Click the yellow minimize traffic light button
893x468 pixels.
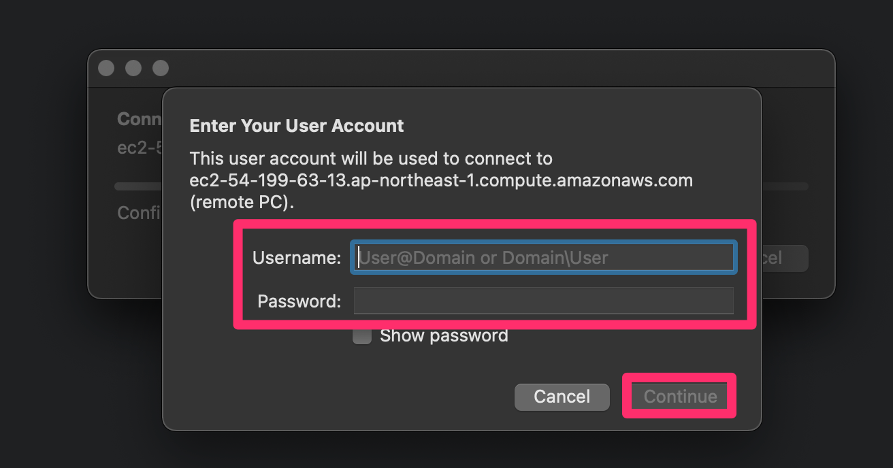point(133,67)
